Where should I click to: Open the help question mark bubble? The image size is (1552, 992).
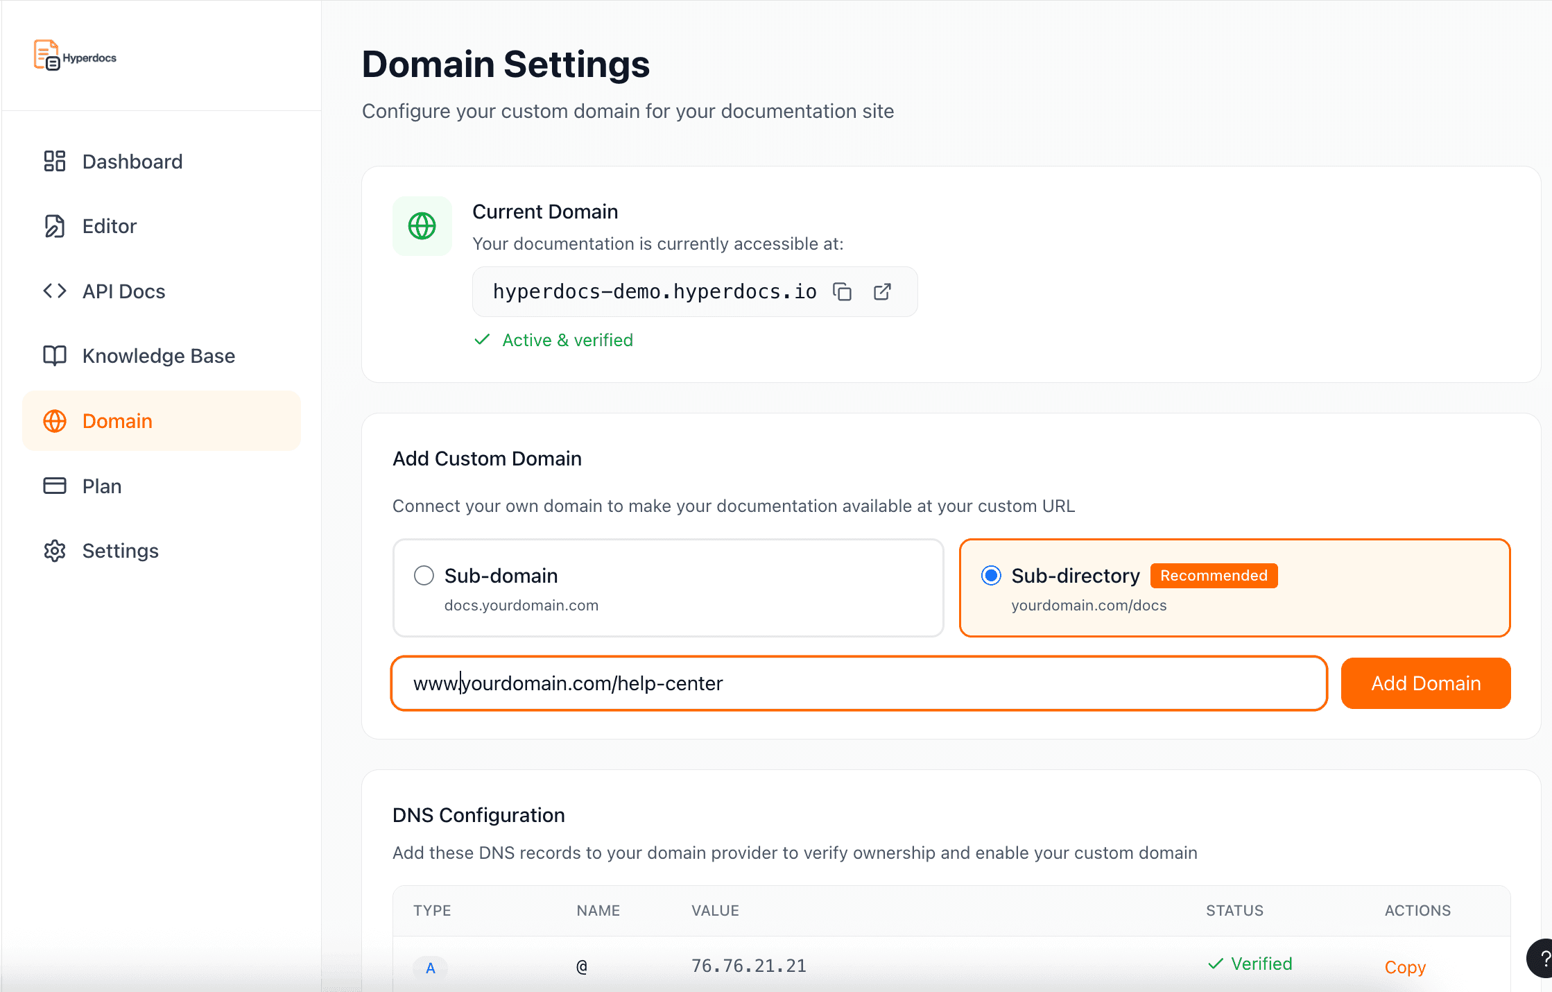1542,959
